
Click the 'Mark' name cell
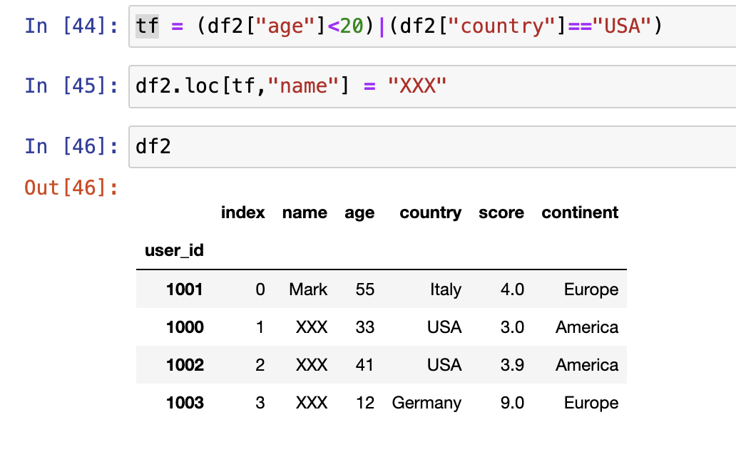click(x=308, y=289)
